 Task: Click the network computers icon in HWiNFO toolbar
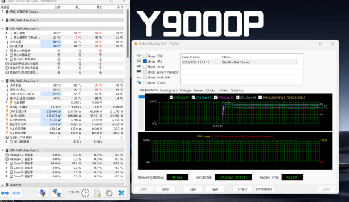57,193
